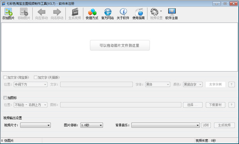Image resolution: width=239 pixels, height=144 pixels.
Task: Enable the 加文字 (淘宝版) checkbox
Action: (x=5, y=77)
